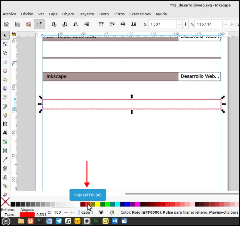Click the Y coordinate input field
The height and width of the screenshot is (226, 240).
click(x=209, y=24)
